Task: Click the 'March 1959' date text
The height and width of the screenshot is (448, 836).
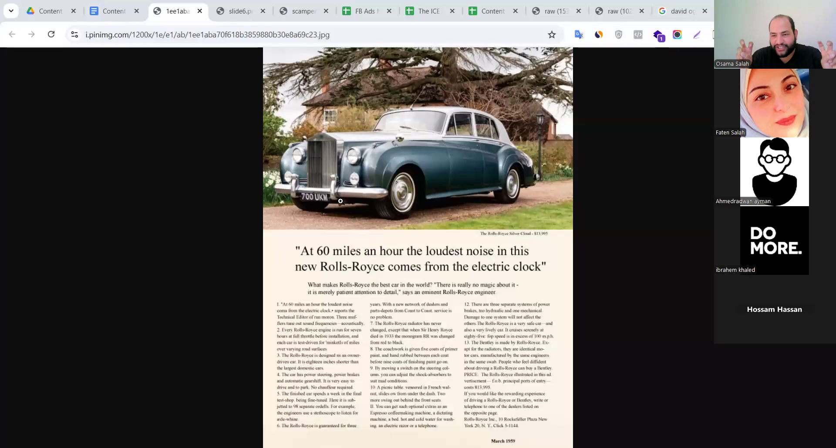Action: 503,441
